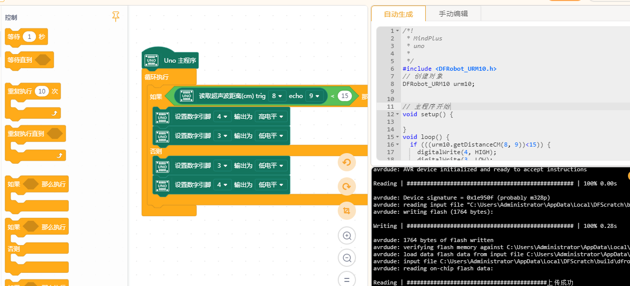Screen dimensions: 630x286
Task: Click the 控制 category heading
Action: tap(11, 17)
